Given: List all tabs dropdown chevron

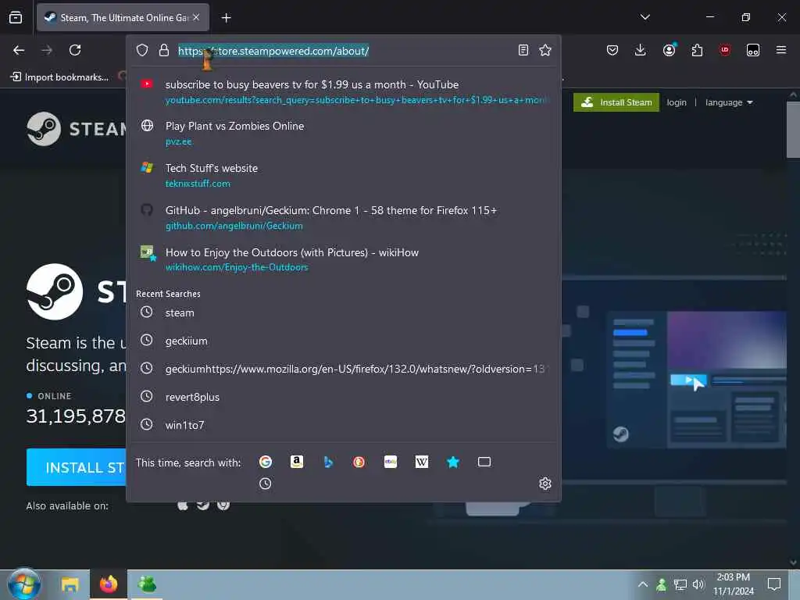Looking at the screenshot, I should [x=645, y=17].
